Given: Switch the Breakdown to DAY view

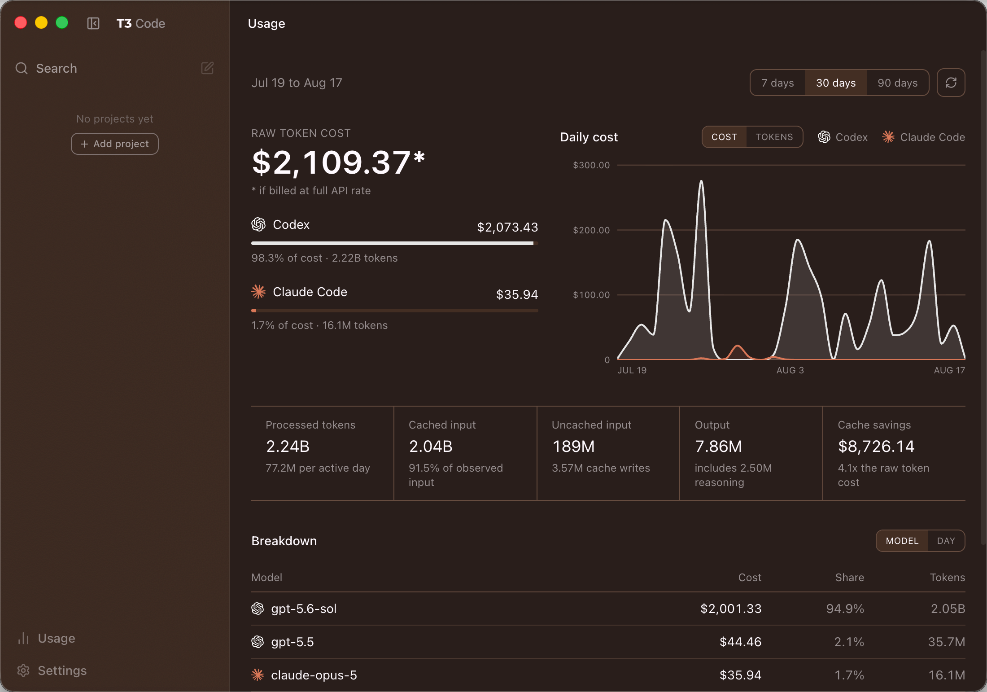Looking at the screenshot, I should pyautogui.click(x=946, y=541).
